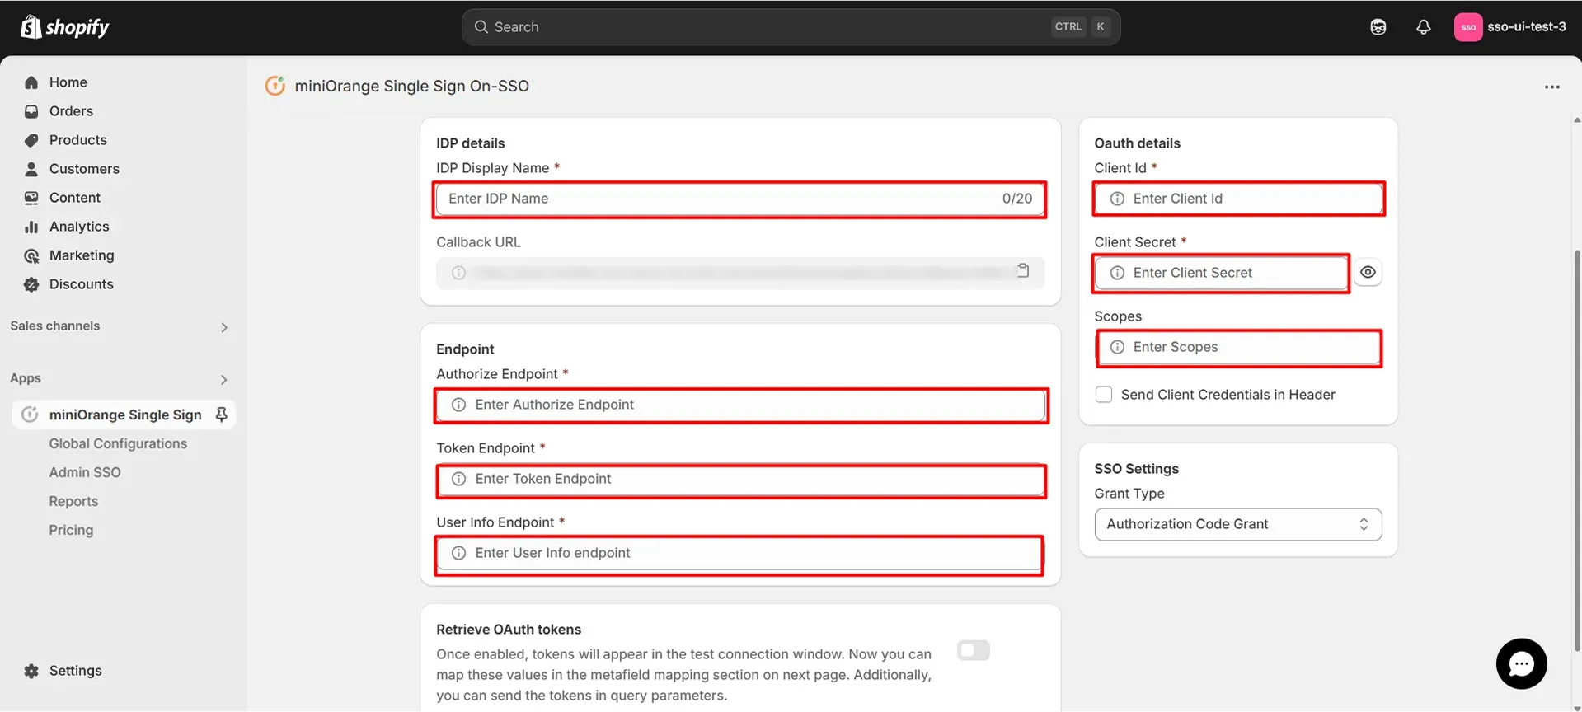Click info icon in Authorize Endpoint field
The width and height of the screenshot is (1582, 712).
point(458,405)
